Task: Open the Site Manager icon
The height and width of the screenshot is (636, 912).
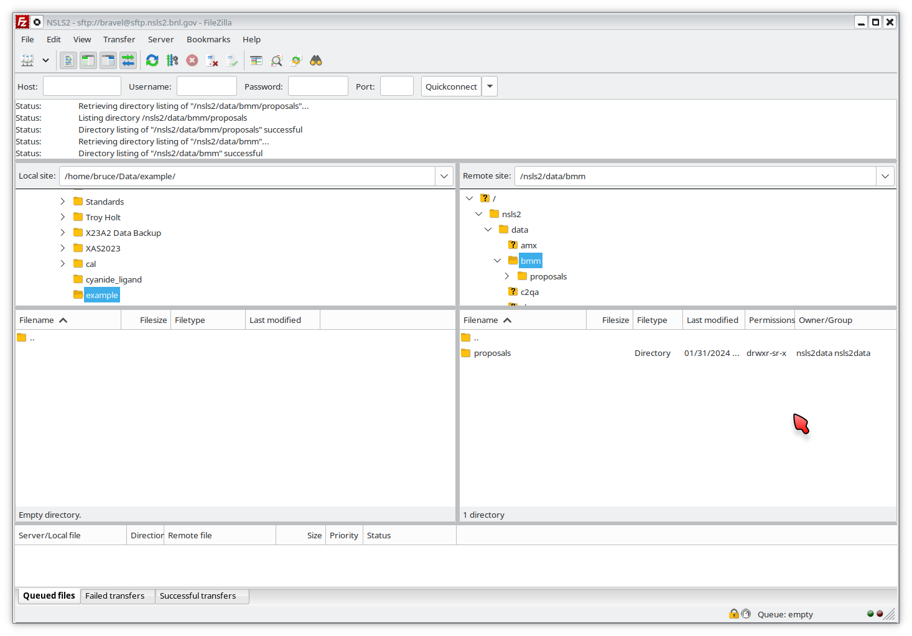Action: 27,60
